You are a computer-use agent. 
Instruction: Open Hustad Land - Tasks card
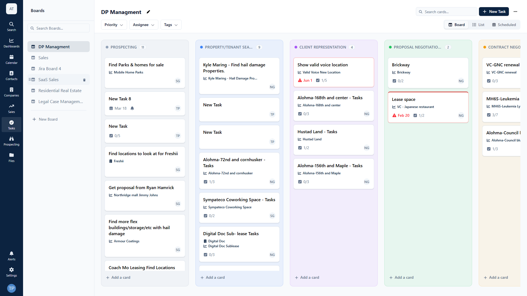[x=334, y=140]
